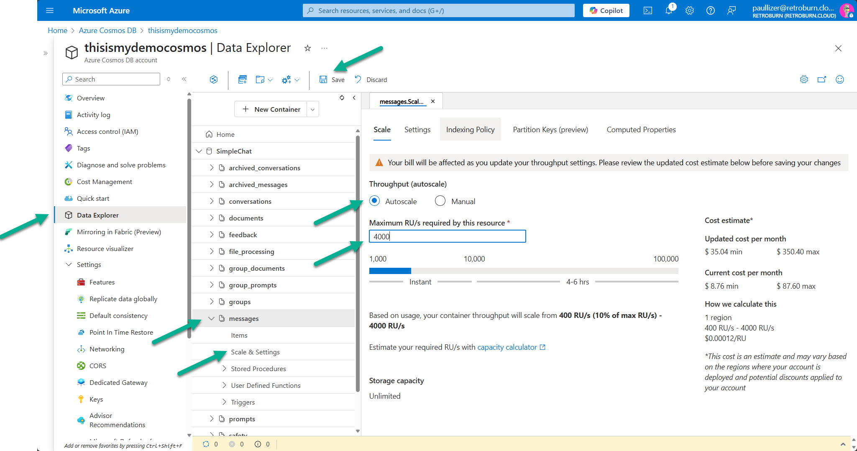Expand the collapsed portal side panel
857x451 pixels.
pyautogui.click(x=46, y=53)
